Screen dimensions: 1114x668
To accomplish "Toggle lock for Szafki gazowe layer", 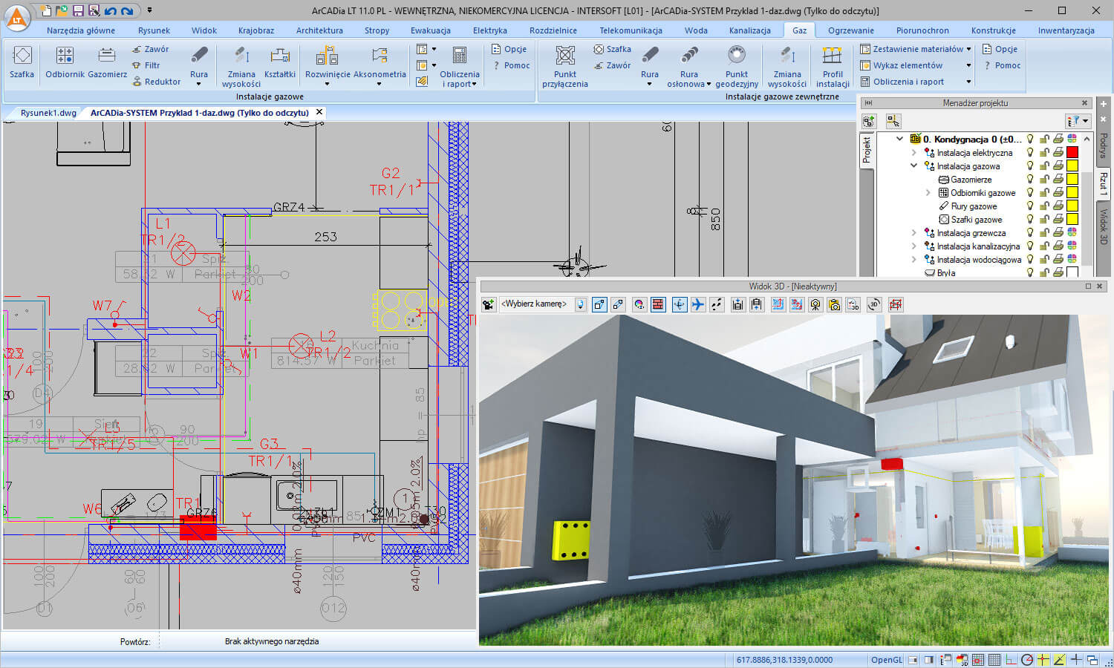I will tap(1044, 219).
